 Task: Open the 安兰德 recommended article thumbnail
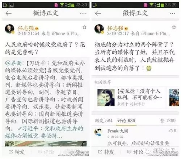pyautogui.click(x=106, y=97)
